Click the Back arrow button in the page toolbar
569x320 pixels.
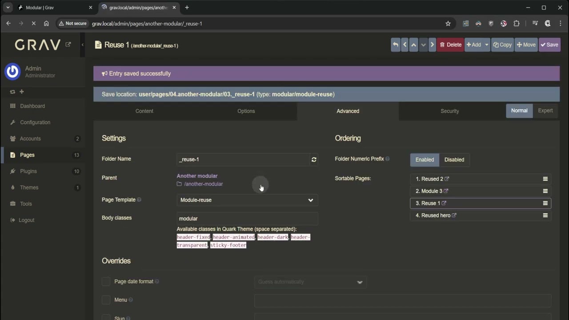pyautogui.click(x=395, y=44)
